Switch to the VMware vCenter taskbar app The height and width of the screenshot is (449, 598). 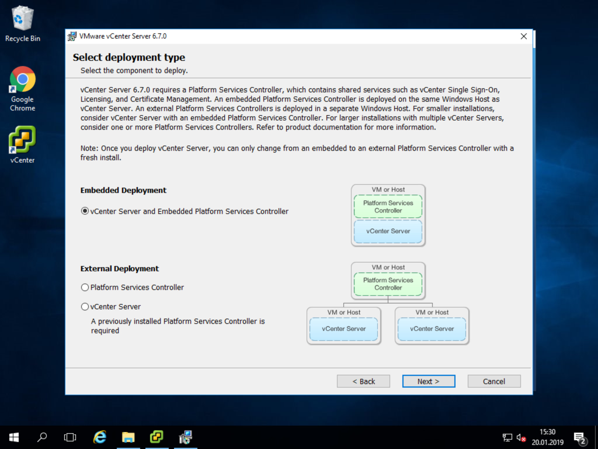(x=157, y=437)
